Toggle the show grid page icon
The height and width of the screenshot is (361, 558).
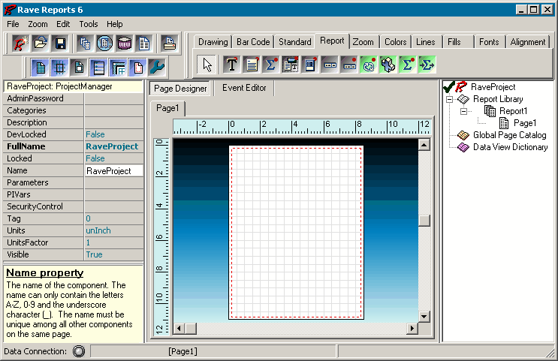tap(41, 68)
